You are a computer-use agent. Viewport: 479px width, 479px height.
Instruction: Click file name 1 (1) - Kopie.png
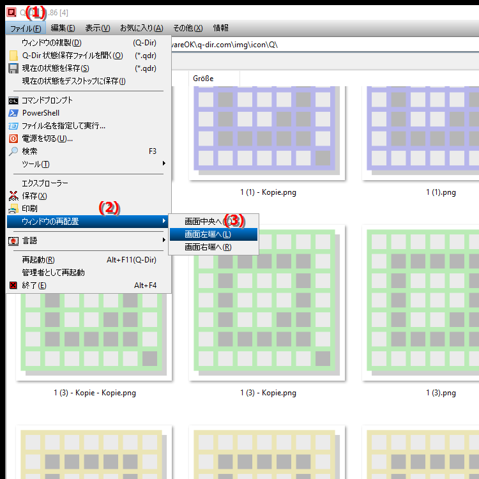(x=268, y=192)
